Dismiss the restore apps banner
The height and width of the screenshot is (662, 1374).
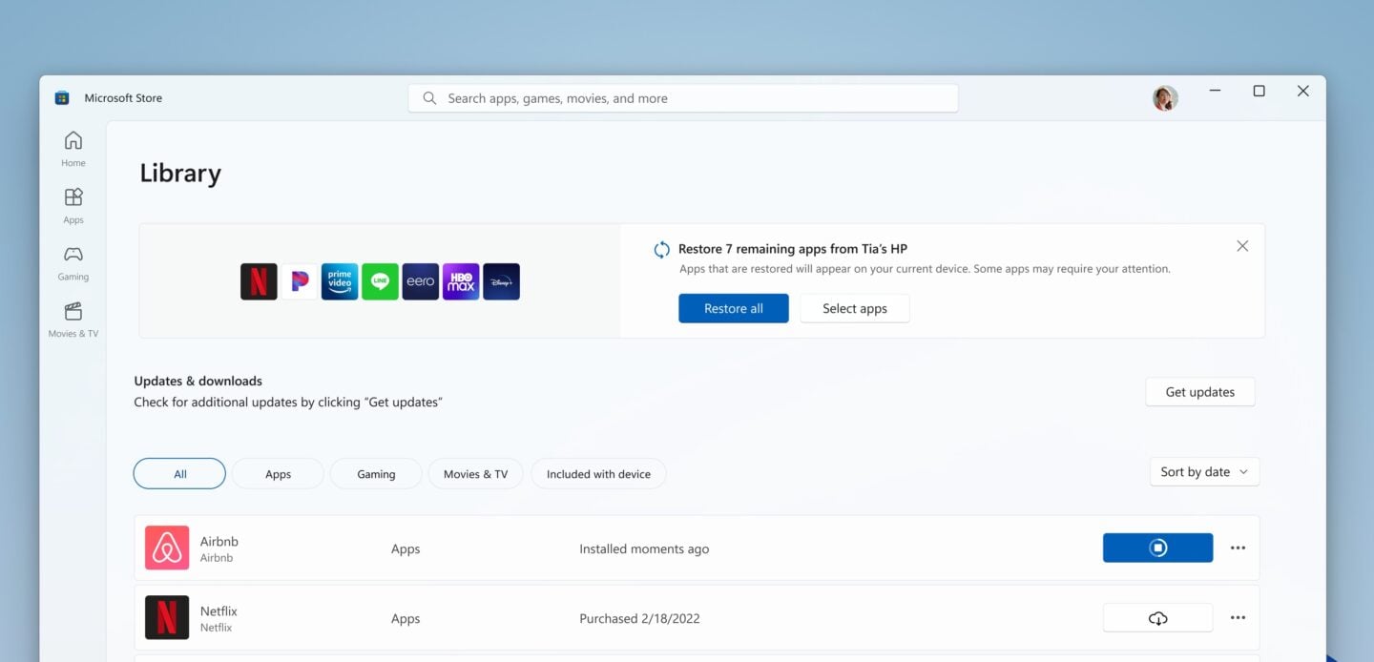click(x=1242, y=246)
